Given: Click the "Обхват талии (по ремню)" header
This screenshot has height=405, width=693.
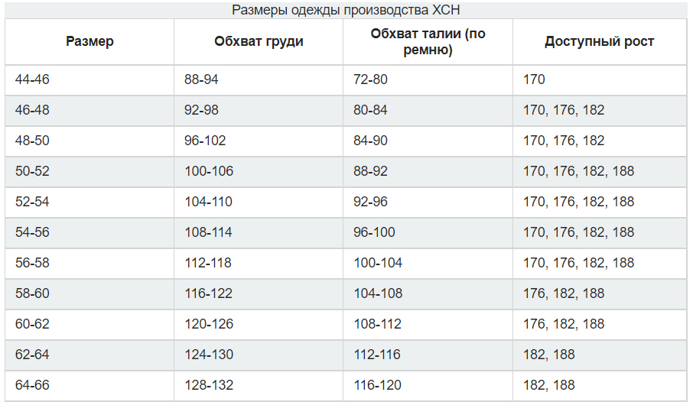Looking at the screenshot, I should tap(428, 41).
